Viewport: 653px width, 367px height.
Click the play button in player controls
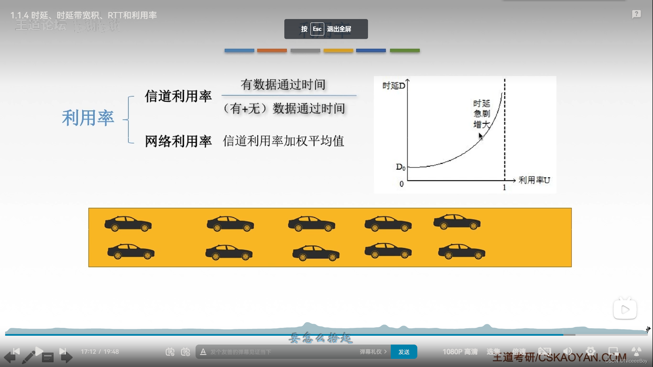point(39,351)
